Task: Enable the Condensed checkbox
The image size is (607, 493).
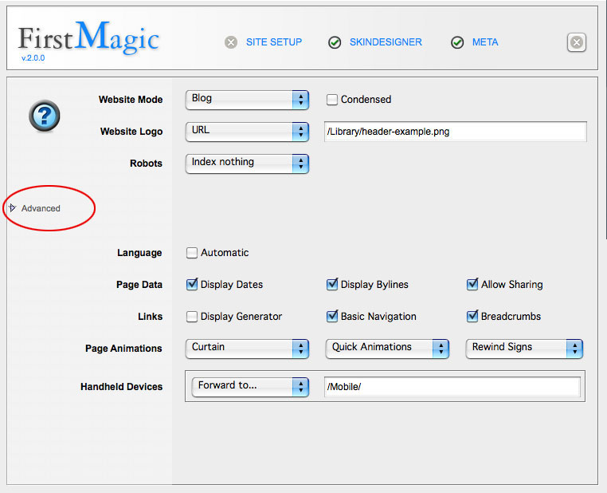Action: (332, 100)
